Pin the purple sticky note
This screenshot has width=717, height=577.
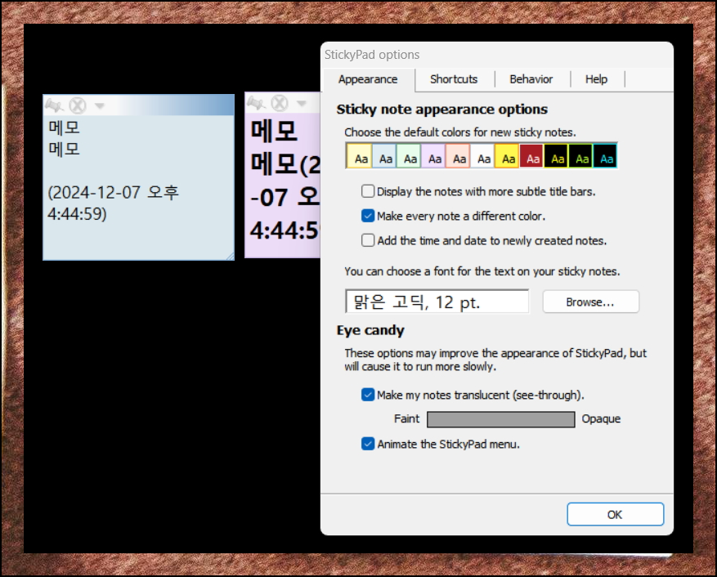point(256,103)
